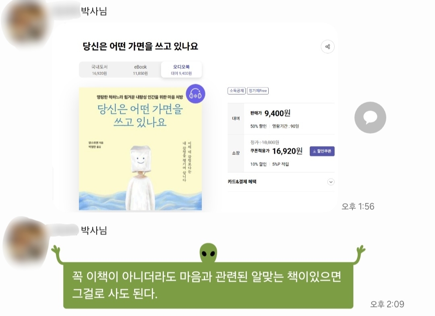Click the 대여 option row label

click(x=236, y=119)
